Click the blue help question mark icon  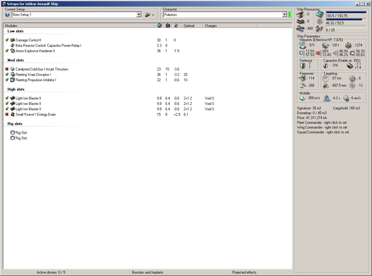(7, 15)
